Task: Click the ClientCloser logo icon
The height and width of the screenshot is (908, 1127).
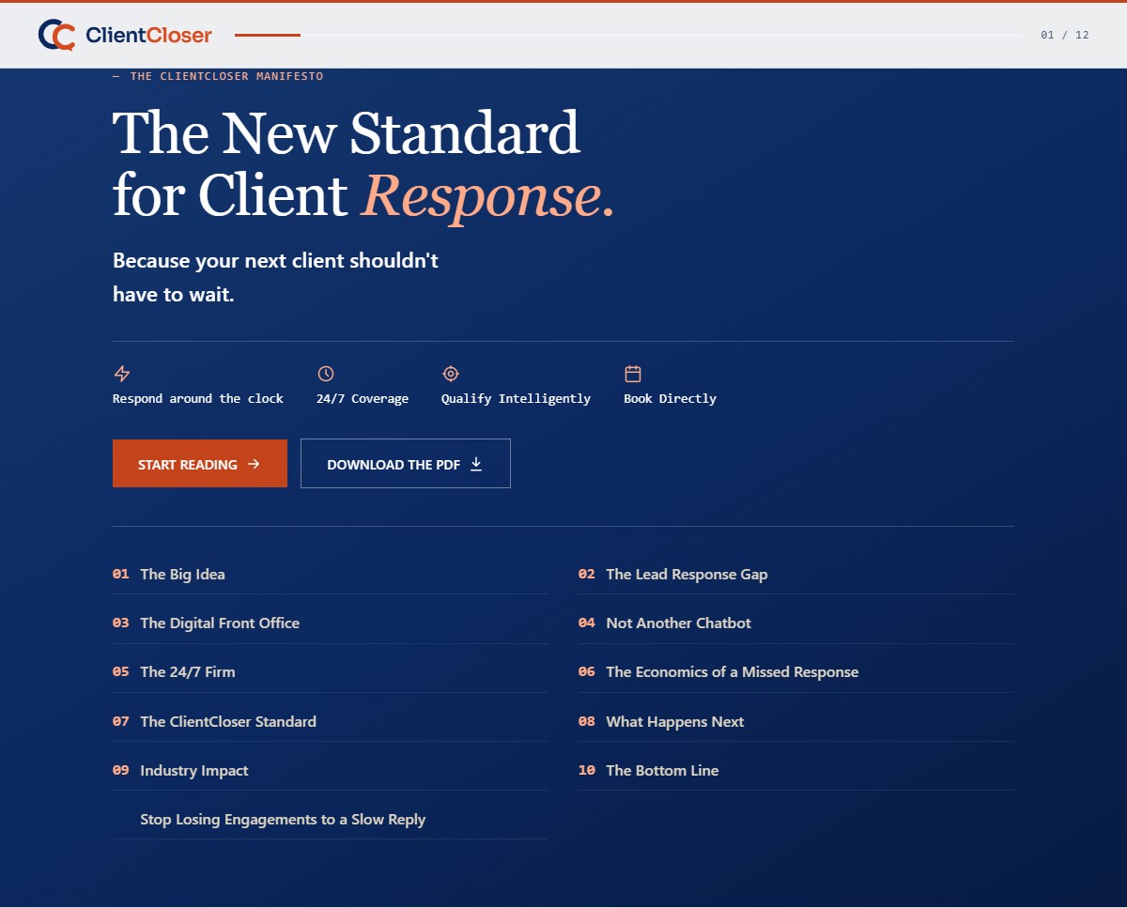Action: click(x=56, y=35)
